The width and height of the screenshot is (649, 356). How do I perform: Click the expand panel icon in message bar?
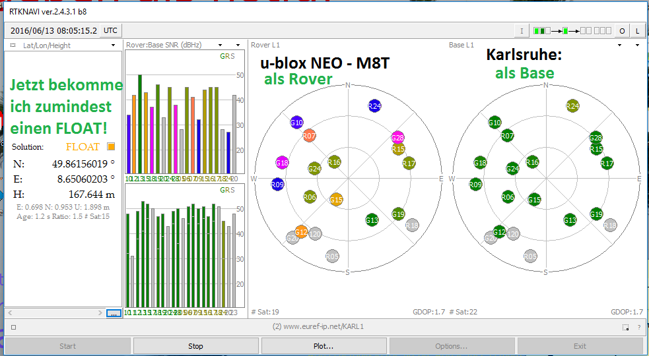[x=626, y=327]
